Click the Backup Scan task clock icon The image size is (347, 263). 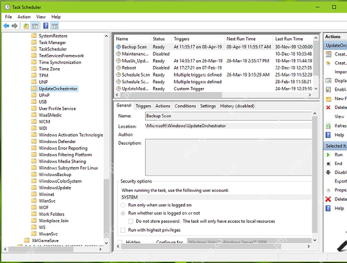tap(119, 47)
